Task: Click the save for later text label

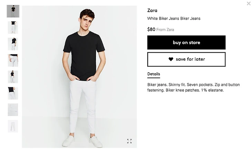Action: [x=190, y=59]
